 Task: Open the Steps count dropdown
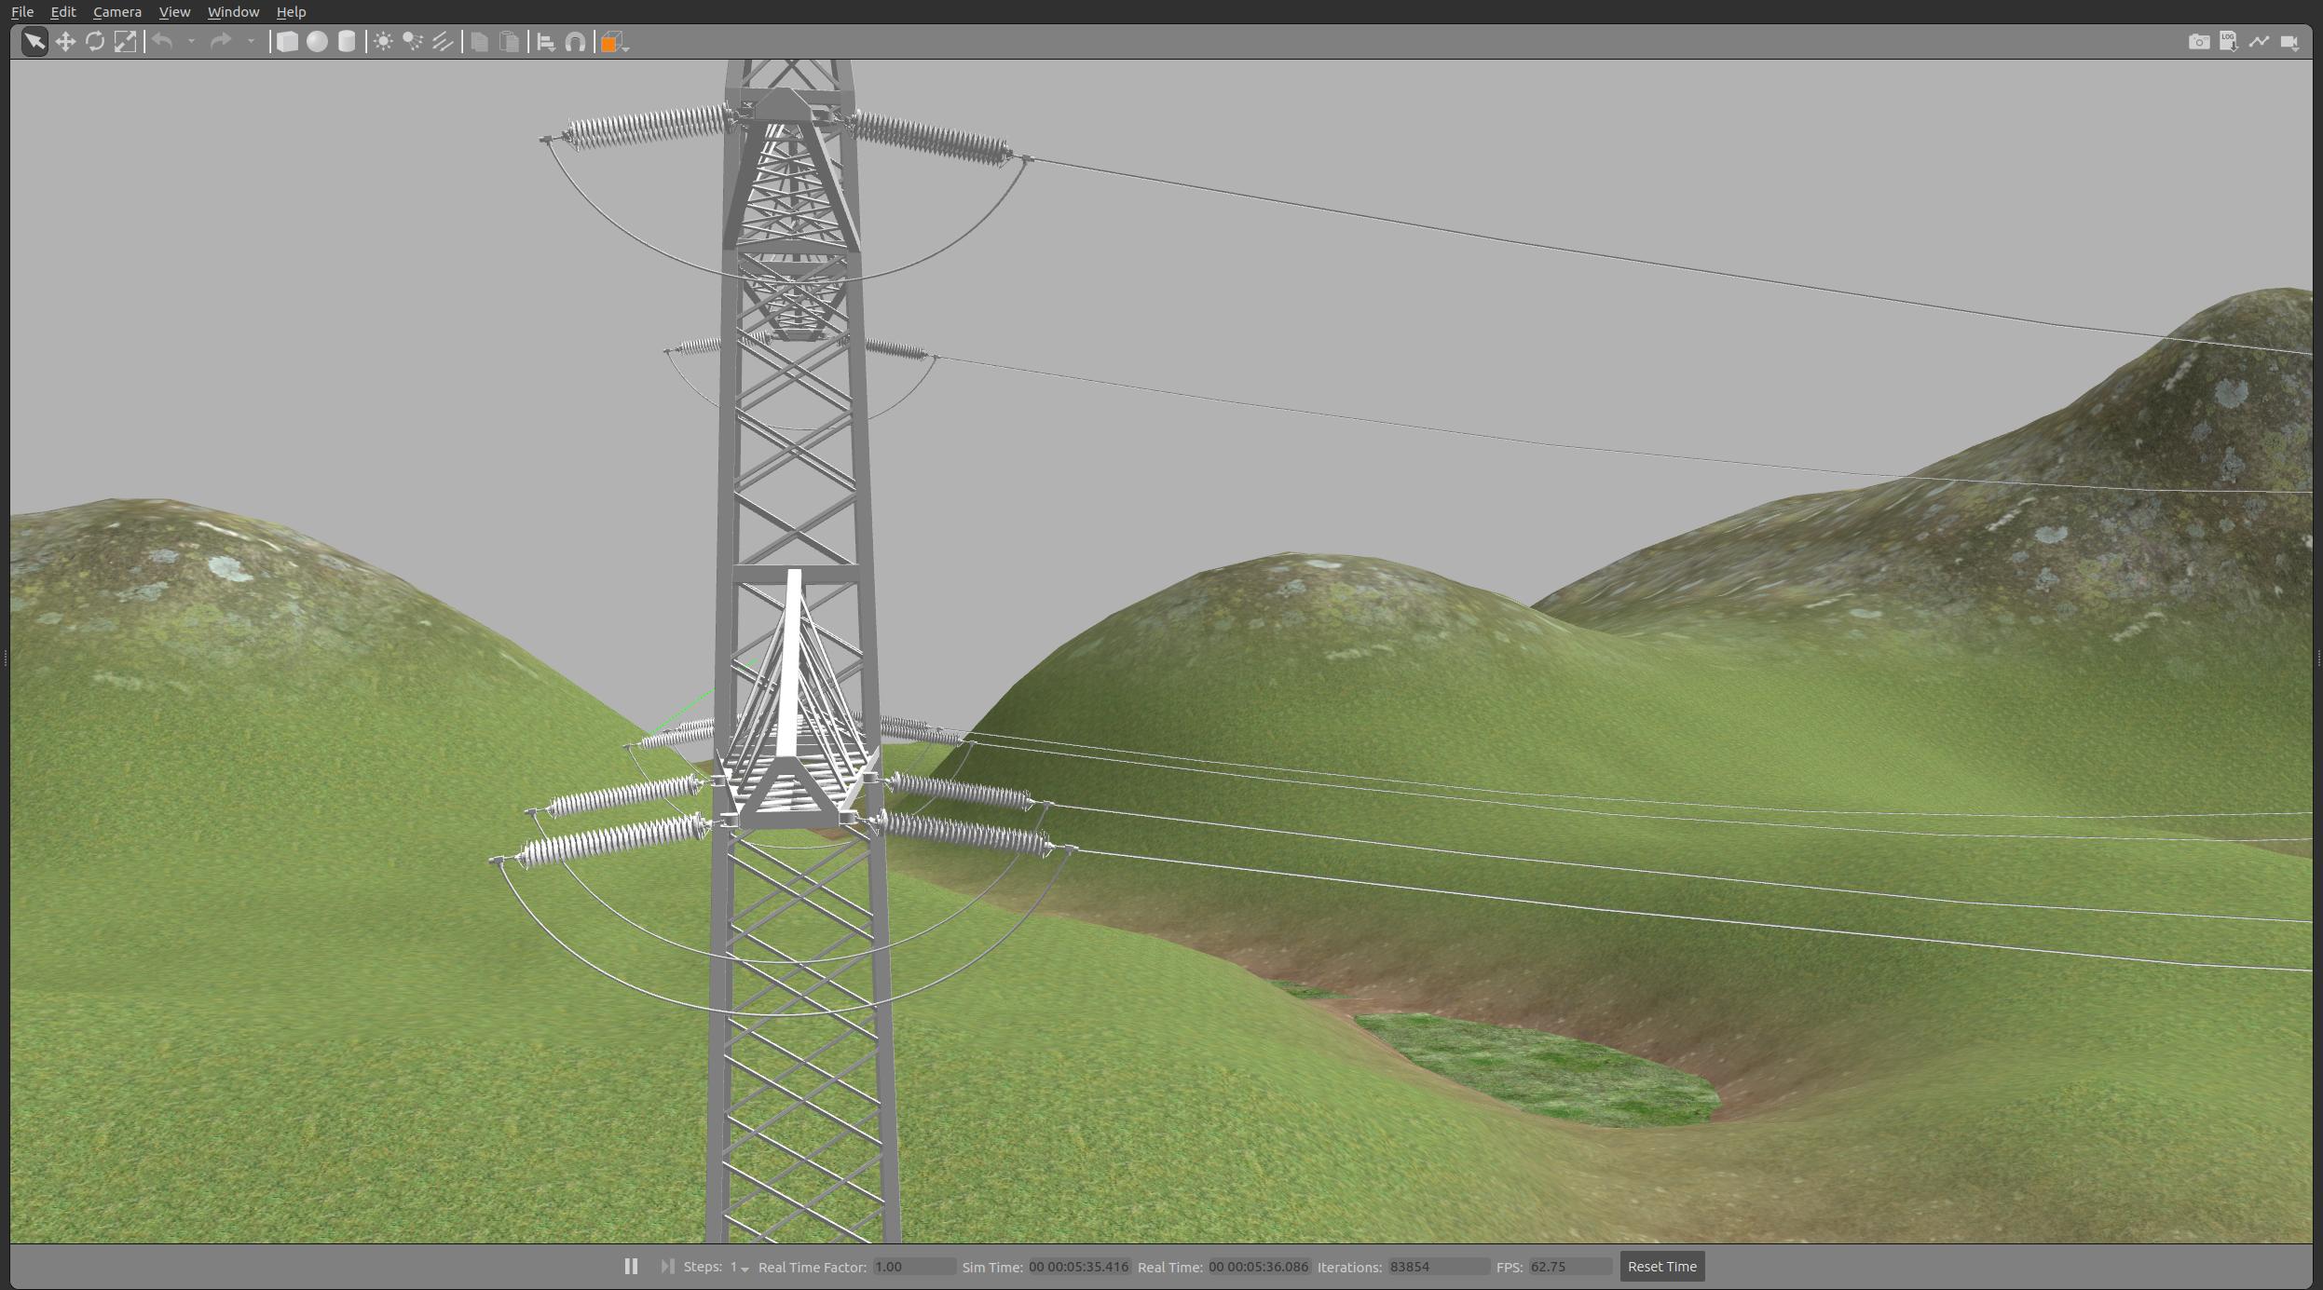coord(739,1268)
